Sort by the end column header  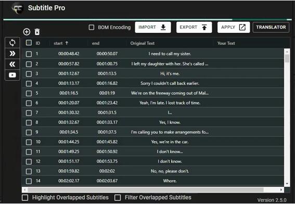point(96,43)
